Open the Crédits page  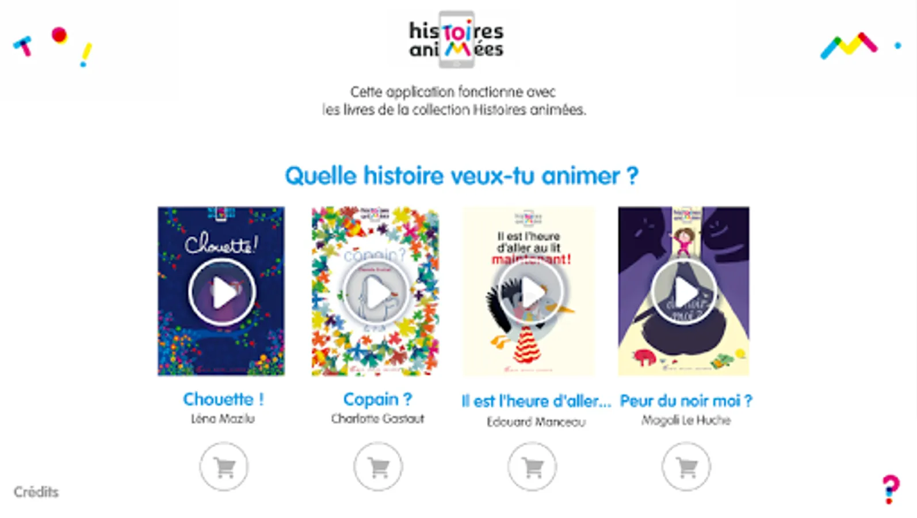(36, 492)
